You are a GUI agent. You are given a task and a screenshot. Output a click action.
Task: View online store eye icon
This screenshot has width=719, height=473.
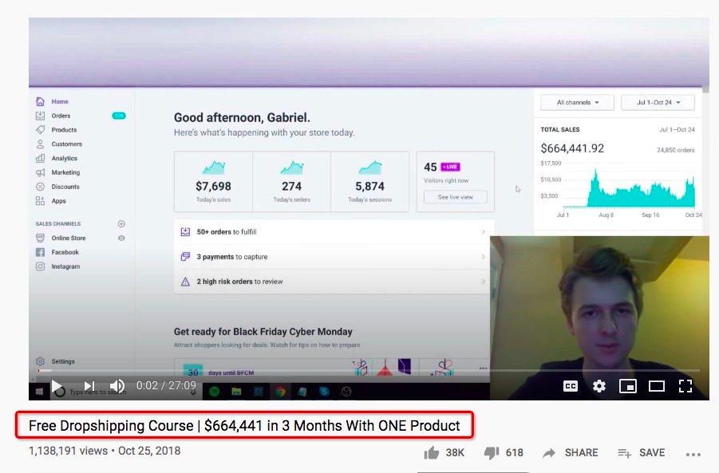[121, 238]
